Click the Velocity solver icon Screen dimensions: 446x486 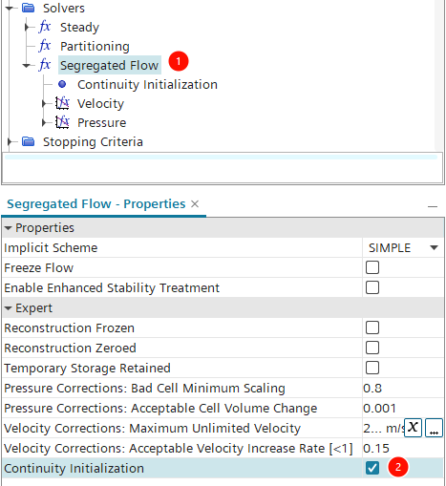coord(62,103)
